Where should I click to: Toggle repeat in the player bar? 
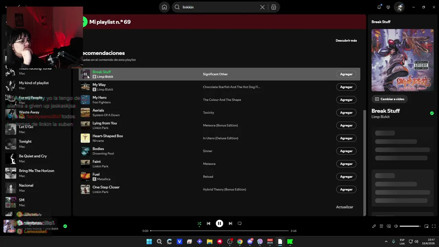click(240, 223)
